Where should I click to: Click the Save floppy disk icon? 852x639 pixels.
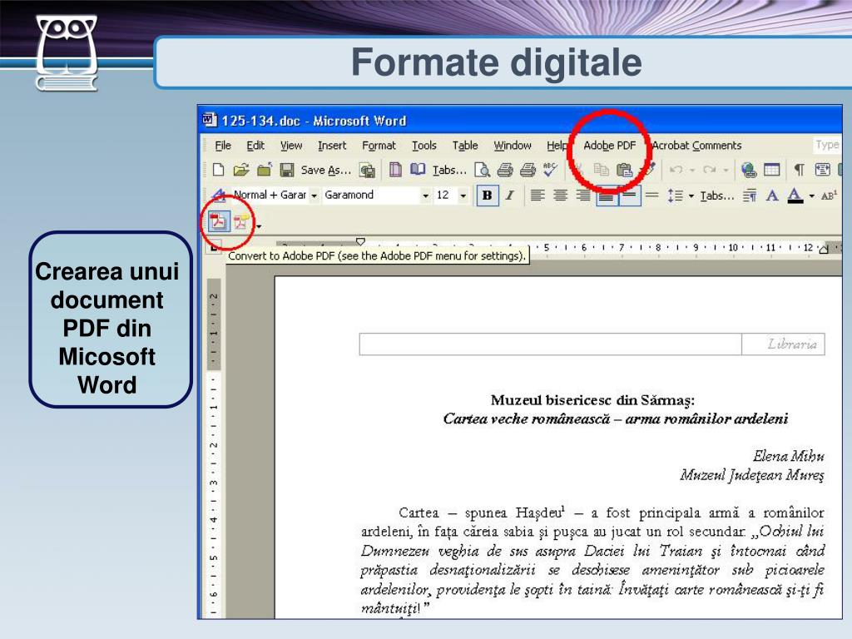(x=286, y=170)
